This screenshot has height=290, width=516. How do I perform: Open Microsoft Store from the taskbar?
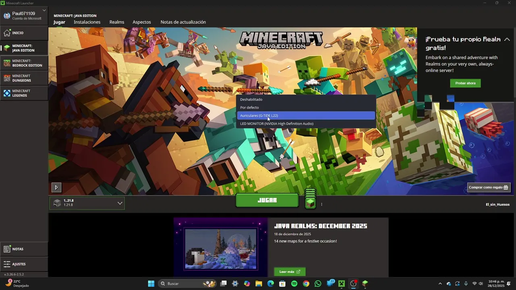click(x=283, y=284)
